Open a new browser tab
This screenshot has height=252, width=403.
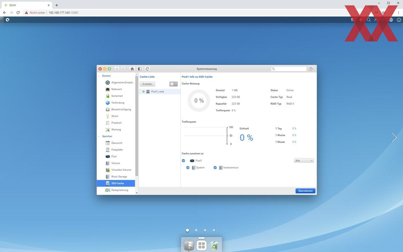click(x=57, y=5)
